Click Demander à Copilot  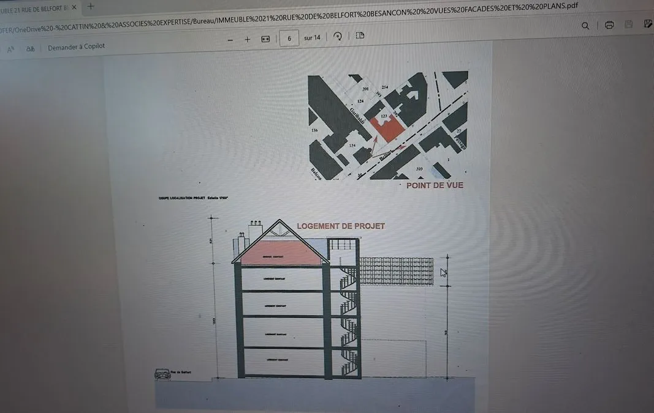(x=77, y=47)
